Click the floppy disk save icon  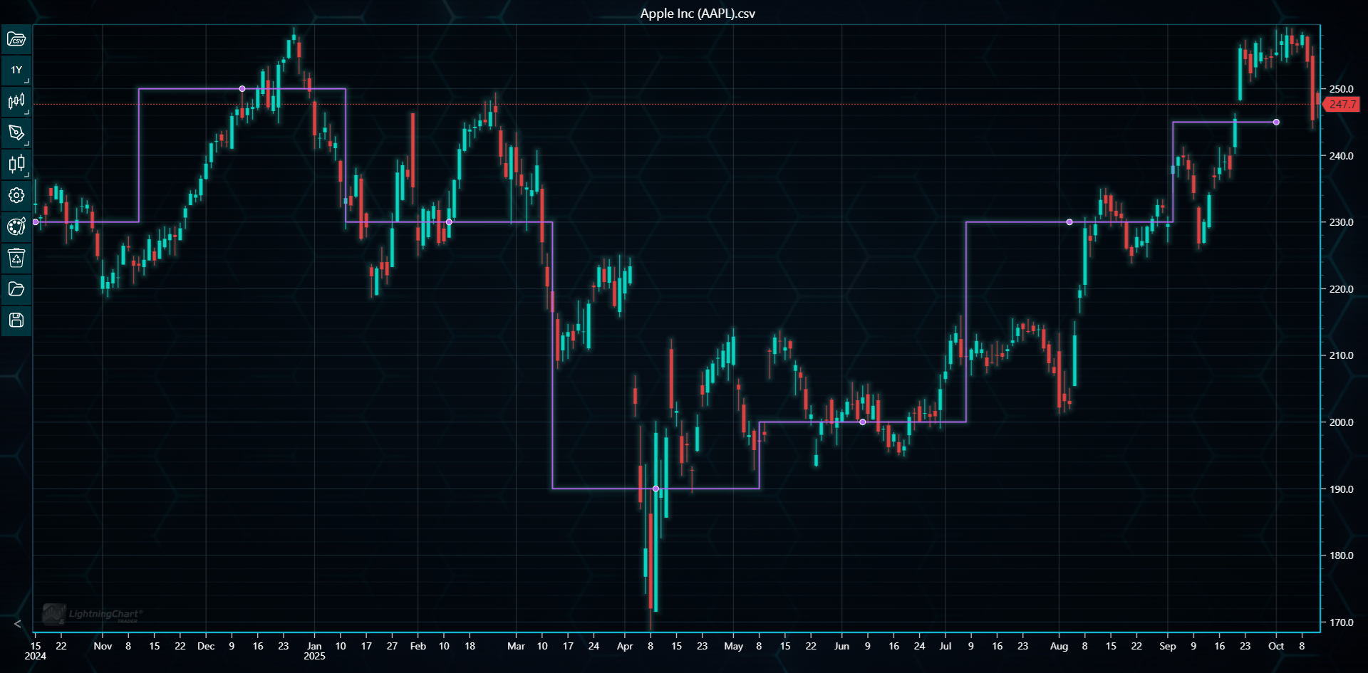coord(16,320)
